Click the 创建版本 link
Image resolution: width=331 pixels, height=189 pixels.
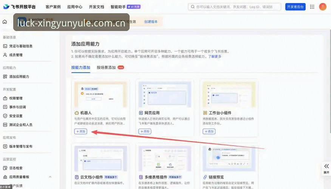(151, 22)
